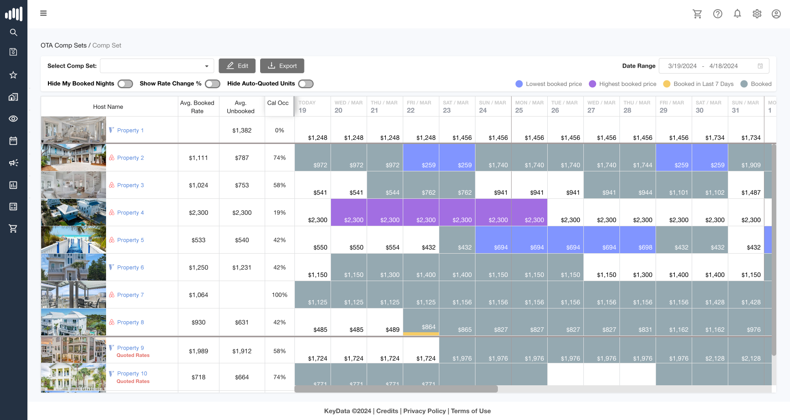Open the search tool in sidebar
790x420 pixels.
tap(13, 32)
